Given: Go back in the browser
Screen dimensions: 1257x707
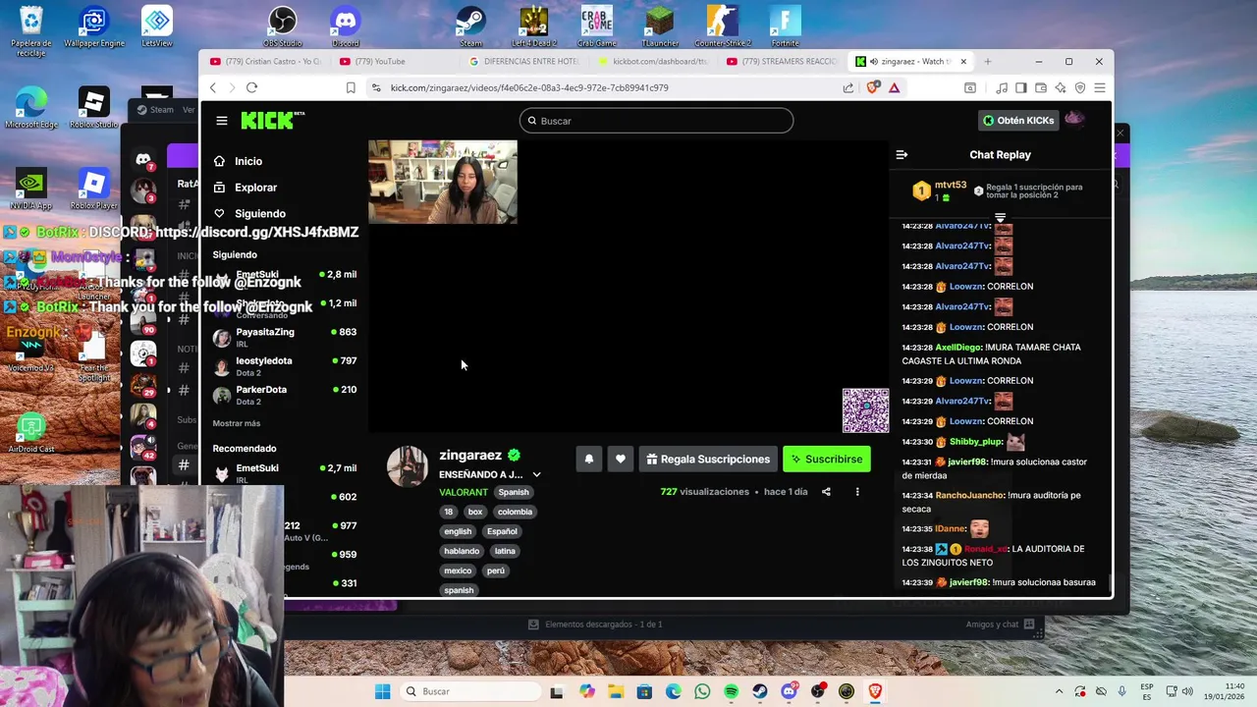Looking at the screenshot, I should [213, 87].
